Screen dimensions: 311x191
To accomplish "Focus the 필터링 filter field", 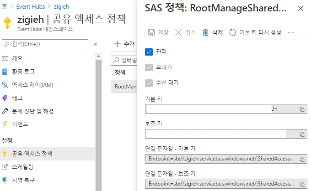I will point(124,60).
